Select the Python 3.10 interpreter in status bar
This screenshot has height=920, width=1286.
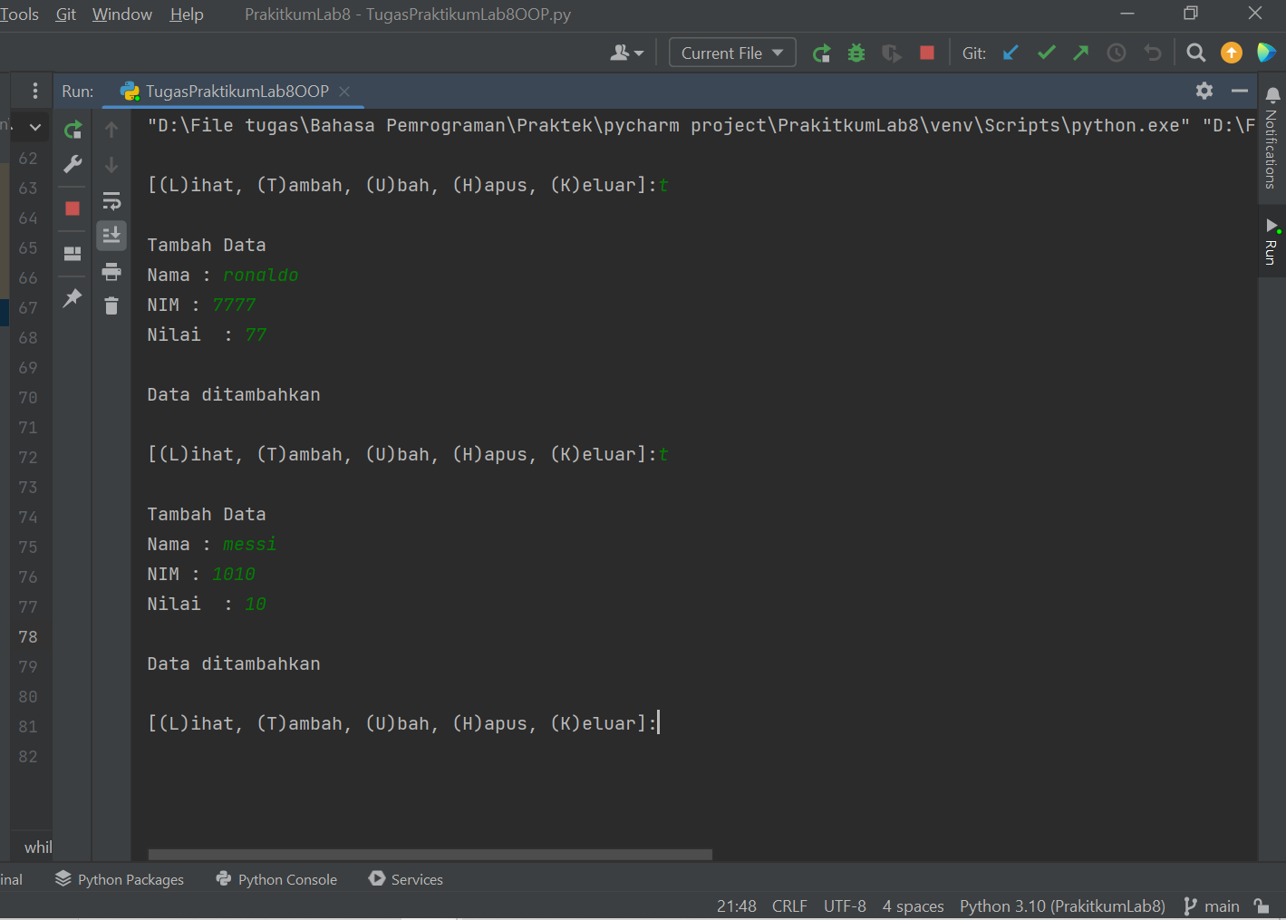click(x=1061, y=905)
